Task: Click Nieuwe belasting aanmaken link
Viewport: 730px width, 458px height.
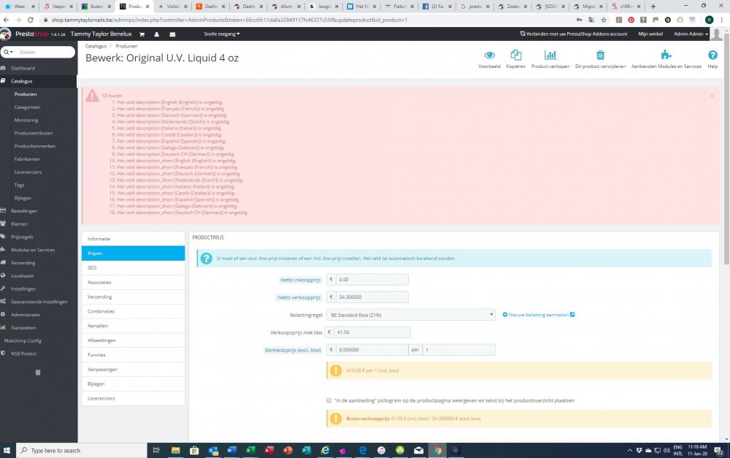Action: tap(539, 315)
